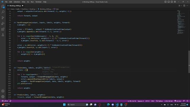Open the View menu
Viewport: 190px width, 107px height.
click(23, 2)
